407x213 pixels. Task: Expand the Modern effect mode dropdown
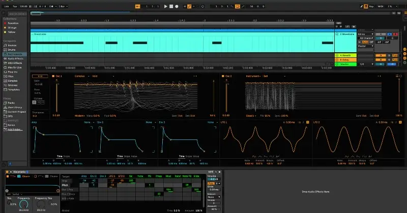coord(80,116)
